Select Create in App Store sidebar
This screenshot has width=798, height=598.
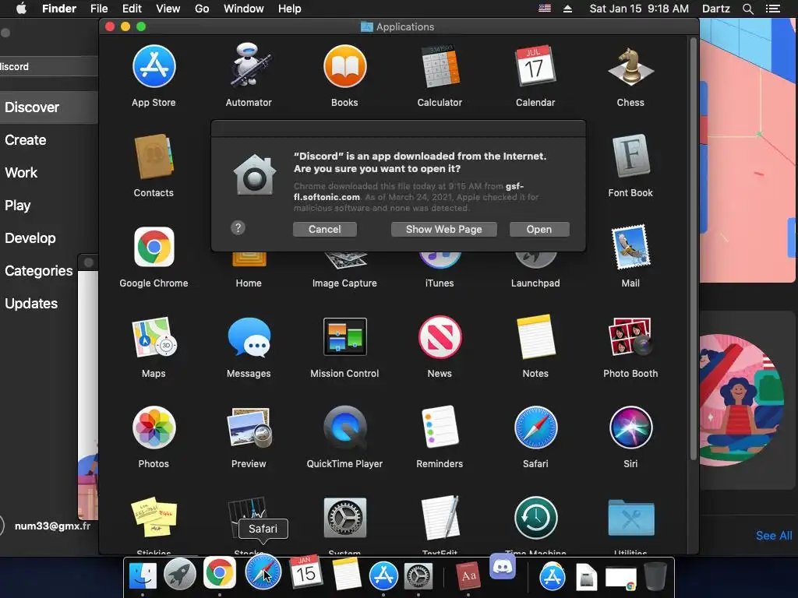[x=49, y=140]
